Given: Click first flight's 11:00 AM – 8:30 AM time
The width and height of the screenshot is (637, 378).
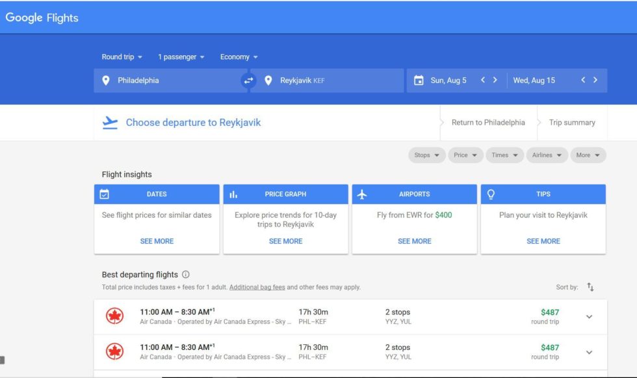Looking at the screenshot, I should [x=177, y=312].
